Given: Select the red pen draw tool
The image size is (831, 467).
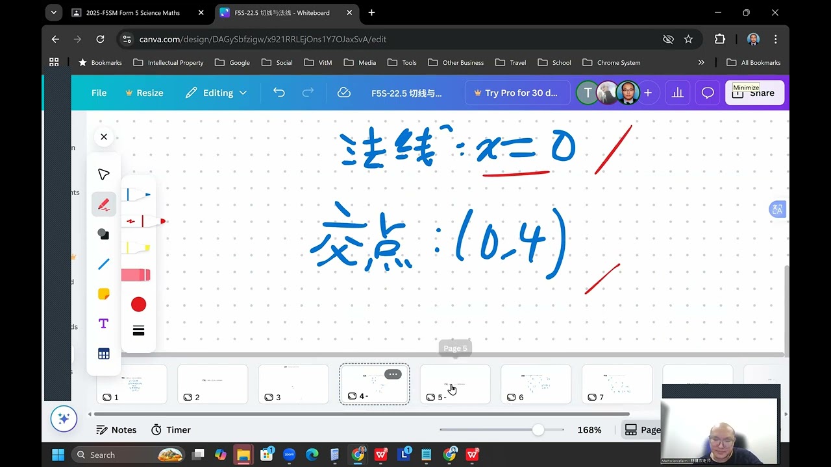Looking at the screenshot, I should [x=104, y=204].
